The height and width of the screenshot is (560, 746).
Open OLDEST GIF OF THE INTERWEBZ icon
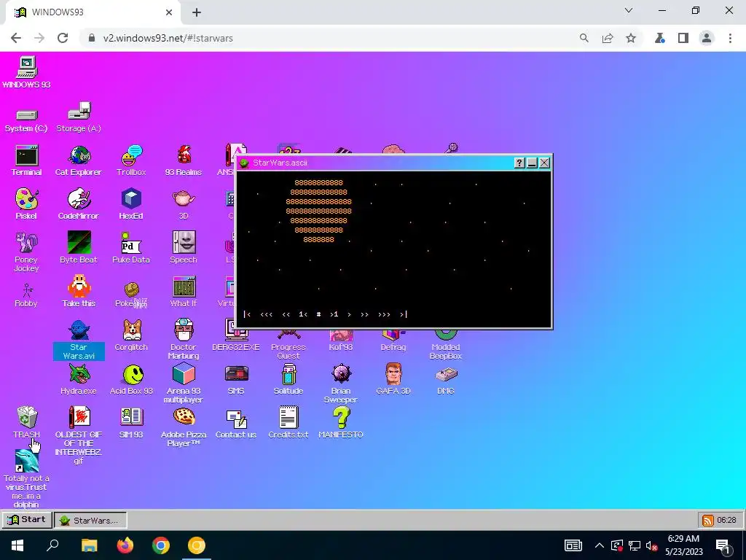click(79, 417)
